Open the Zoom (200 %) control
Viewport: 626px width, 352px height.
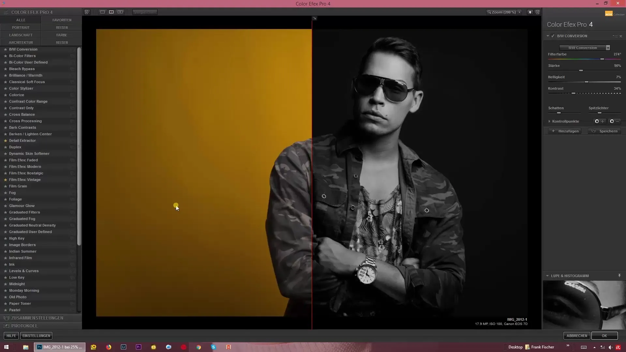[x=501, y=12]
